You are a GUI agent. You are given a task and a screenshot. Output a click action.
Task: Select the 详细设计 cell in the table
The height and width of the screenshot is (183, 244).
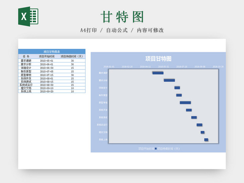click(x=26, y=68)
